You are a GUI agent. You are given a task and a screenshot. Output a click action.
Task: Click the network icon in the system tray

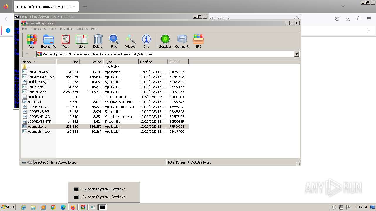[341, 207]
